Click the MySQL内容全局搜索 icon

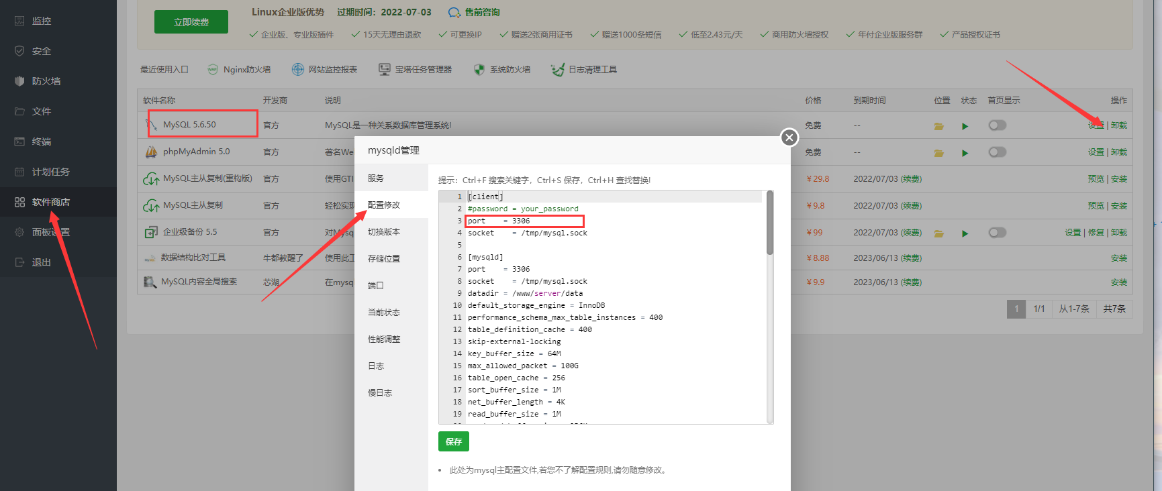[150, 282]
